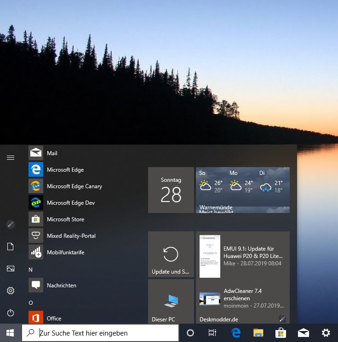The height and width of the screenshot is (342, 338).
Task: Click the AdwCleaner article thumbnail
Action: pos(210,298)
